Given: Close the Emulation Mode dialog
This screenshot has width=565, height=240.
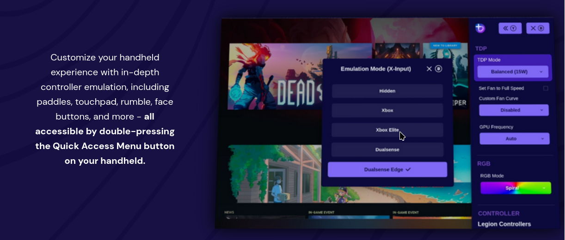Looking at the screenshot, I should [429, 69].
